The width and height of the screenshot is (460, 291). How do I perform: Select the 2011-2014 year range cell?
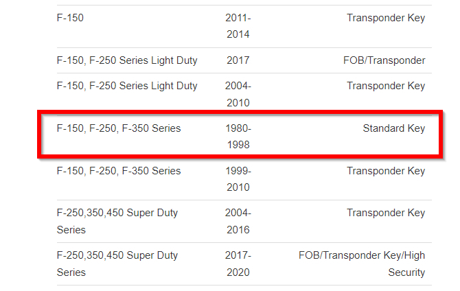point(238,26)
